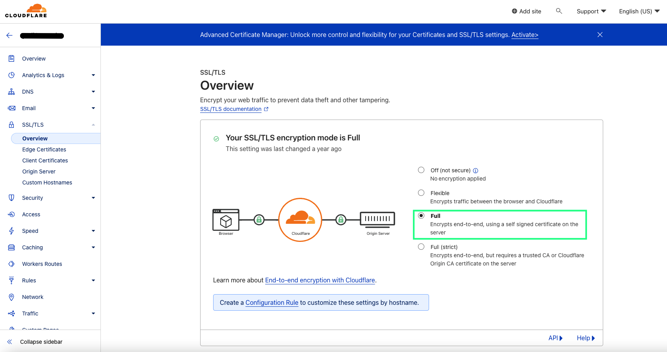The height and width of the screenshot is (352, 667).
Task: Select the Off (not secure) radio button
Action: [421, 170]
